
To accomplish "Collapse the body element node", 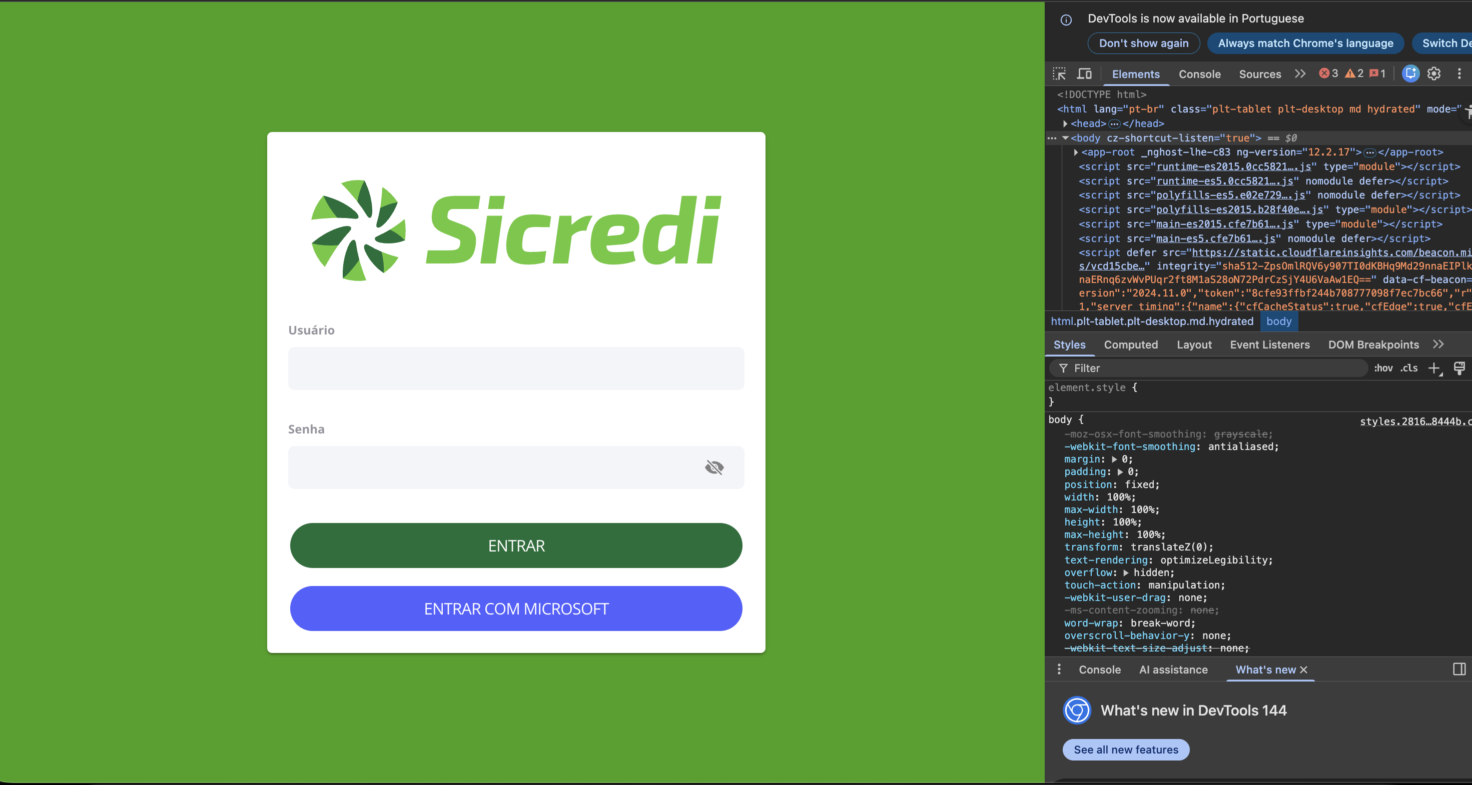I will (x=1065, y=138).
